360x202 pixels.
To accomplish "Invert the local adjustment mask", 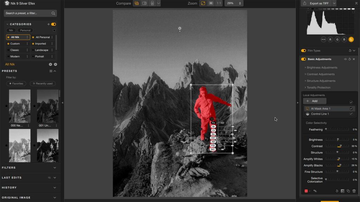I will (x=343, y=191).
